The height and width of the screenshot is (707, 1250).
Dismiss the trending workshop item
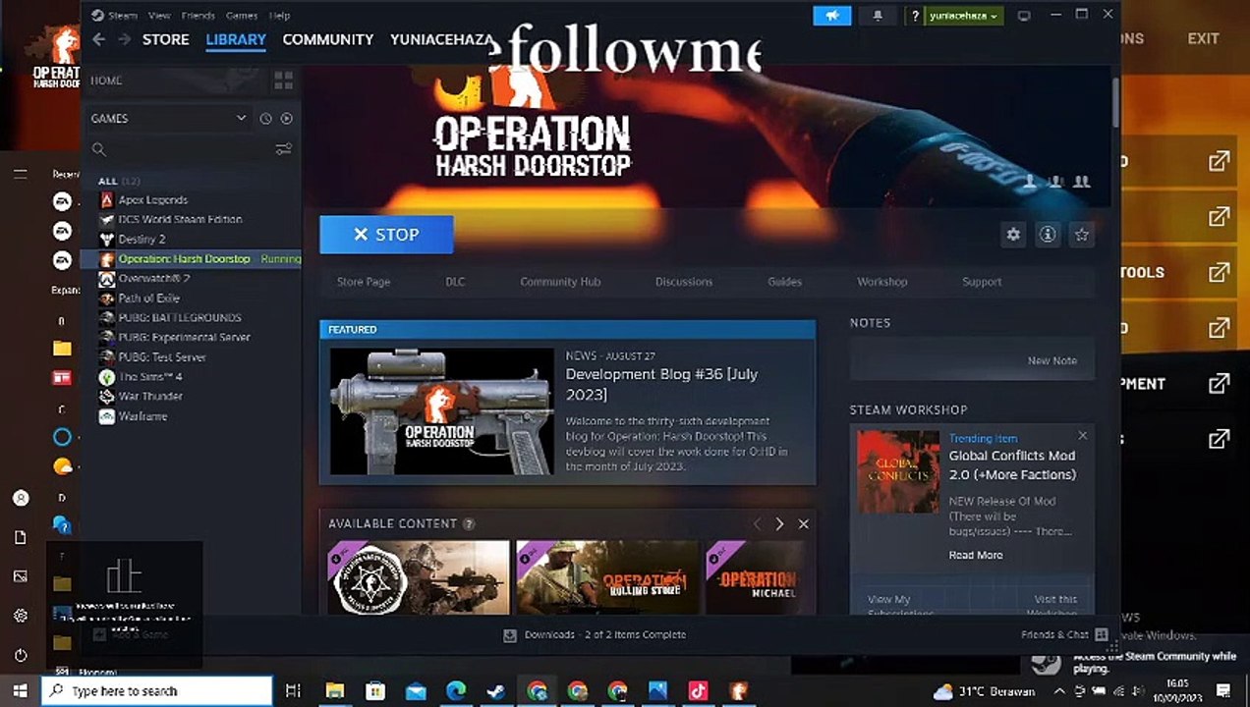1082,436
